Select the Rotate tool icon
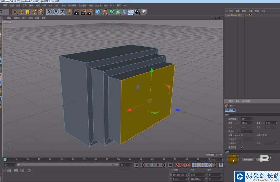Screen dimensions: 280x182 [34, 12]
